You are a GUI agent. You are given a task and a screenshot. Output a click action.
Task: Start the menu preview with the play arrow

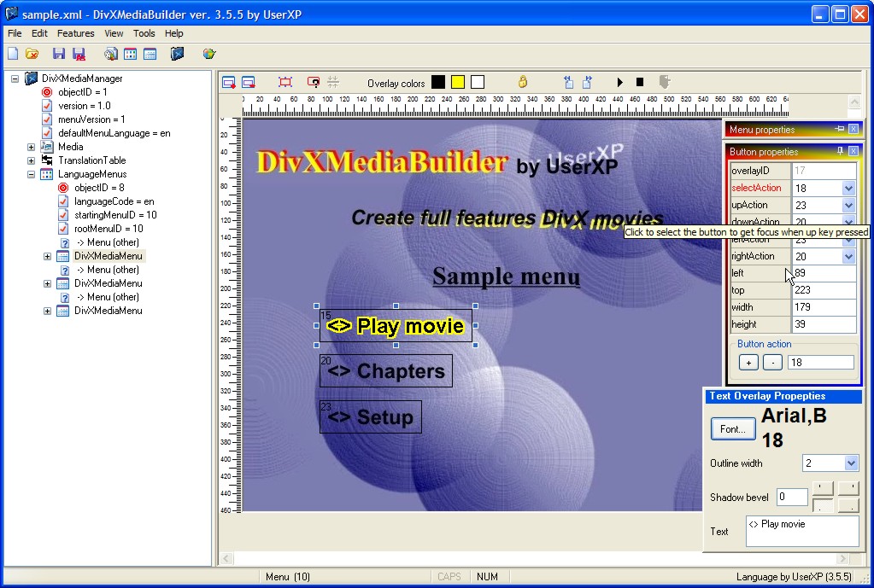point(619,83)
